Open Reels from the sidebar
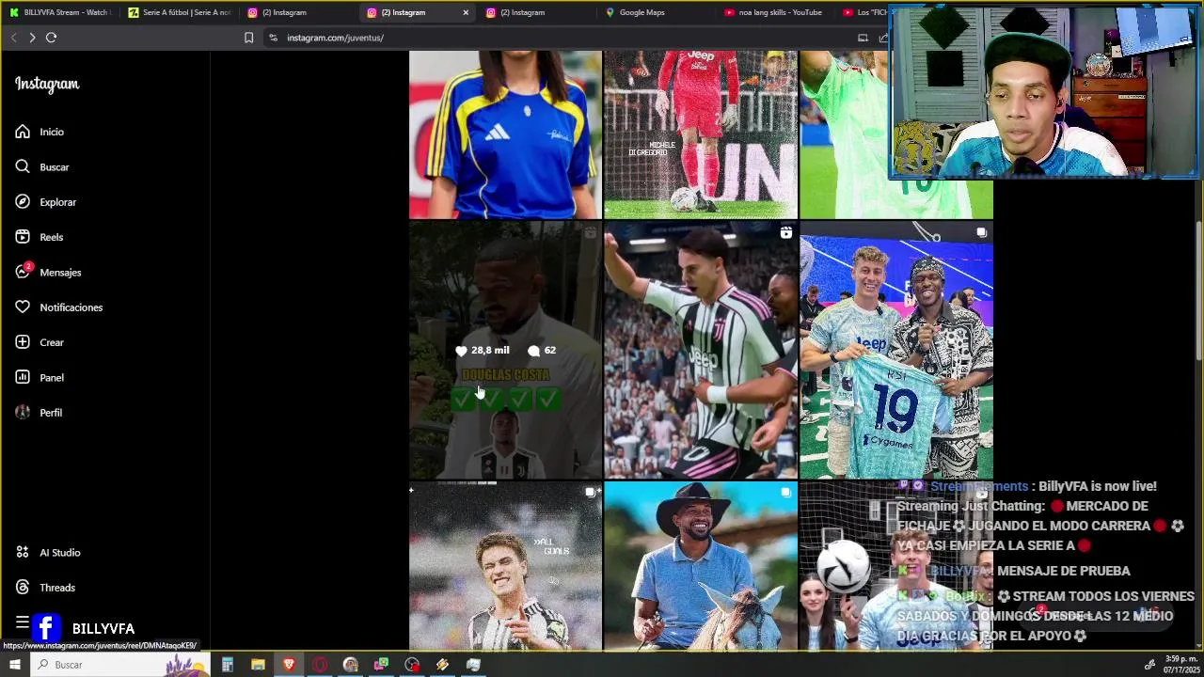 pos(39,237)
